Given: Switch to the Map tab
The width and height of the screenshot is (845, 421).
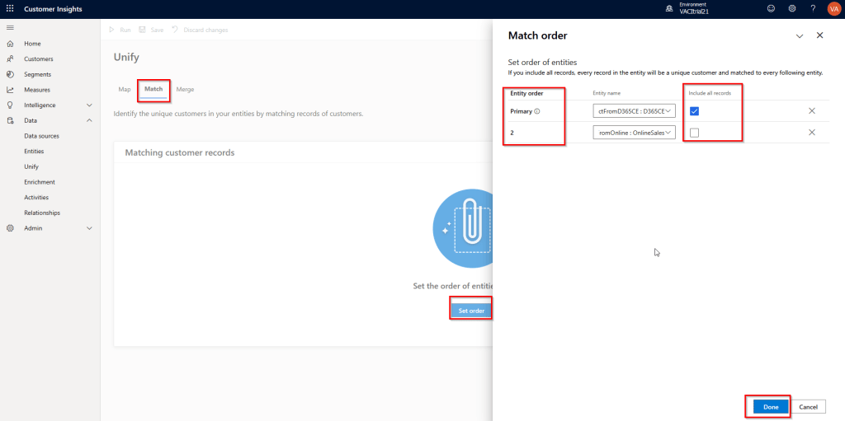Looking at the screenshot, I should pos(124,89).
